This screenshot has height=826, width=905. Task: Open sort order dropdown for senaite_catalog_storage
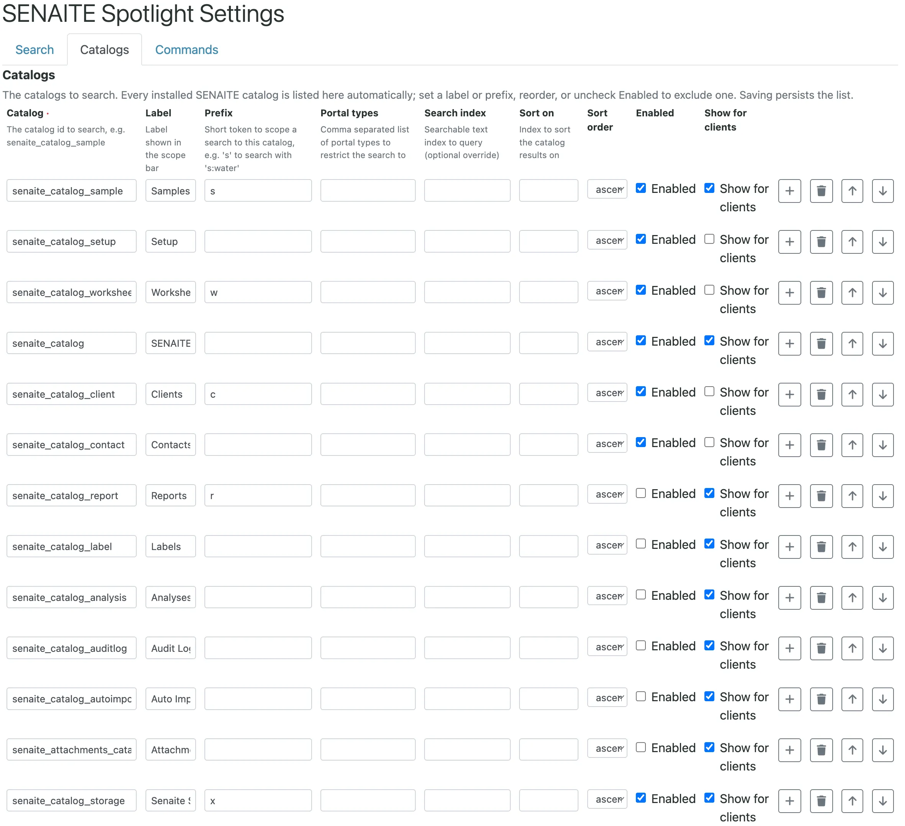tap(607, 800)
